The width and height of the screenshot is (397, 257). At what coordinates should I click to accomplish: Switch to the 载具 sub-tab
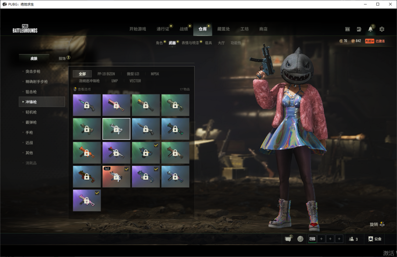click(x=208, y=43)
